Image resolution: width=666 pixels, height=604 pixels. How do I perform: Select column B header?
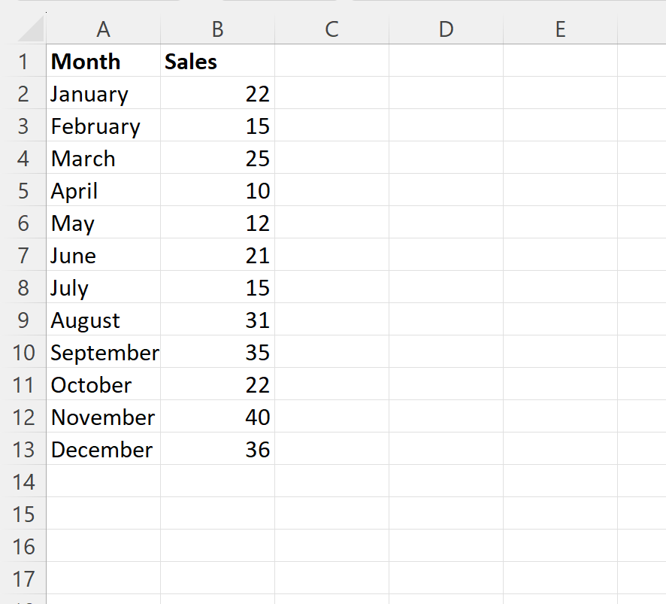(217, 29)
